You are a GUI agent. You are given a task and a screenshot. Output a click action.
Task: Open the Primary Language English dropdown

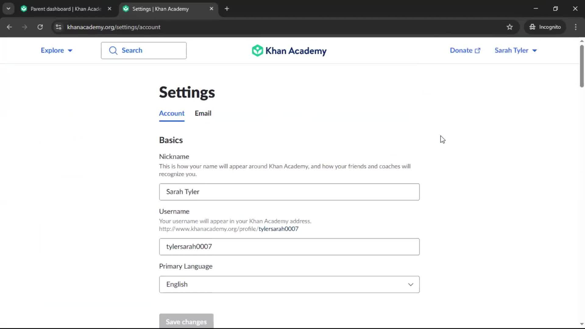(289, 285)
